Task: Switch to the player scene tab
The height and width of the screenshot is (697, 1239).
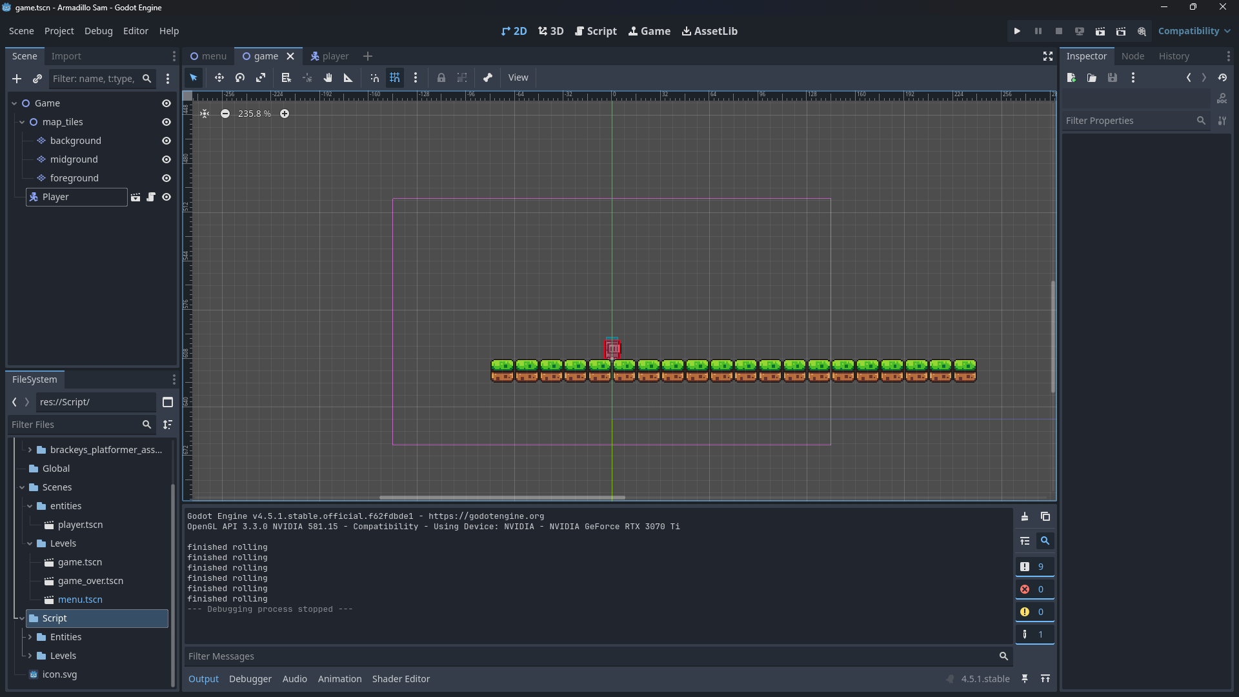Action: click(x=329, y=56)
